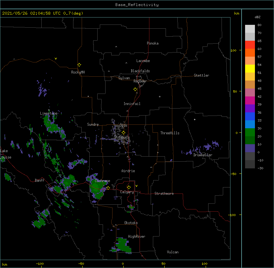Pick the bright yellow 51–54 dBZ swatch
This screenshot has width=274, height=268.
tap(250, 68)
